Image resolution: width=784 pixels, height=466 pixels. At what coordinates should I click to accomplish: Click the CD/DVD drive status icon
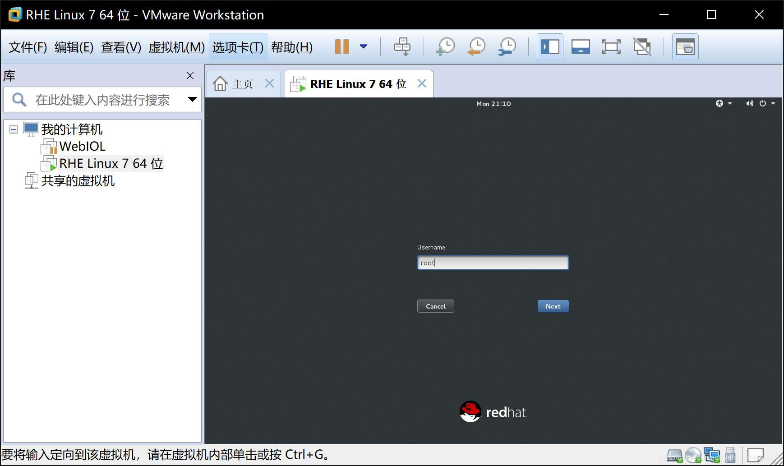coord(693,455)
